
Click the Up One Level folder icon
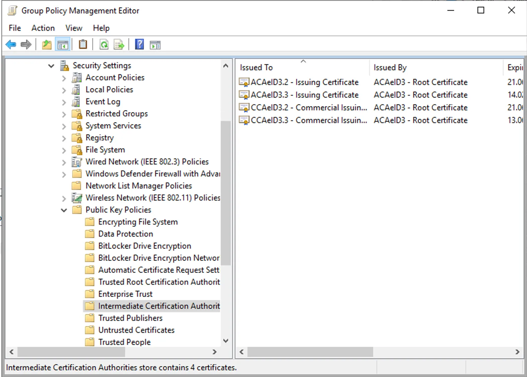click(47, 44)
